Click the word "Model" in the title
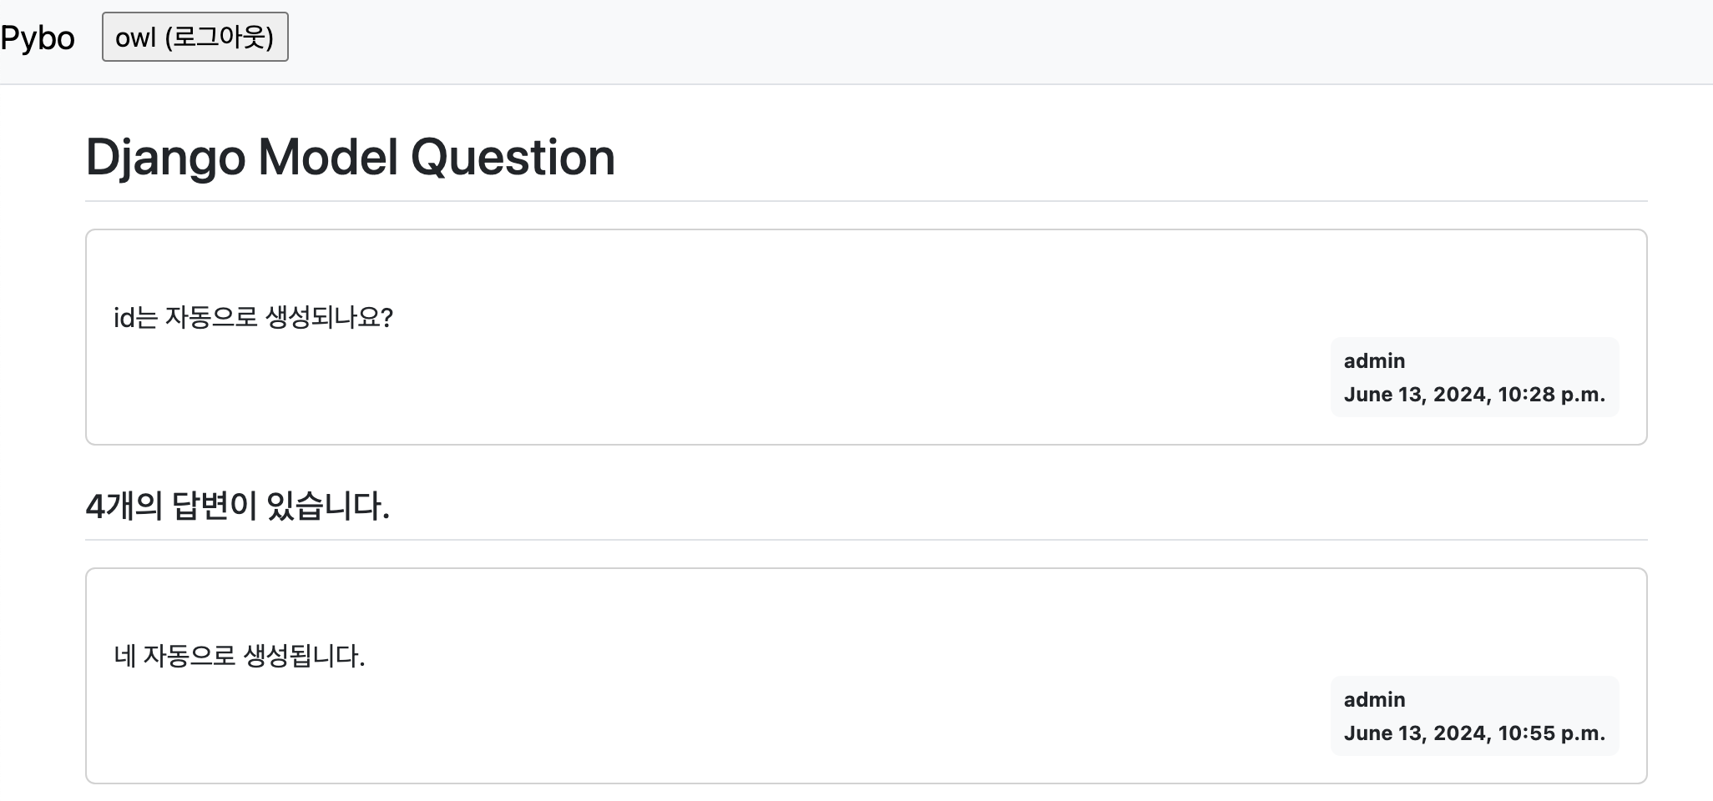 [x=327, y=157]
